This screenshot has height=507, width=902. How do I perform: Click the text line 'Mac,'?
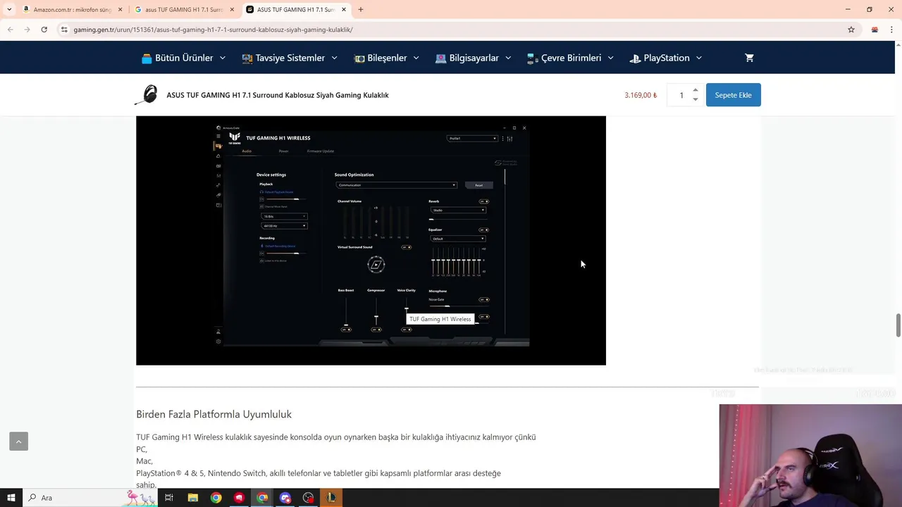[144, 461]
